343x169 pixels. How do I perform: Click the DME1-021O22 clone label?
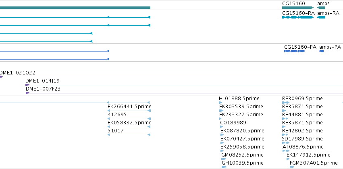pyautogui.click(x=17, y=73)
